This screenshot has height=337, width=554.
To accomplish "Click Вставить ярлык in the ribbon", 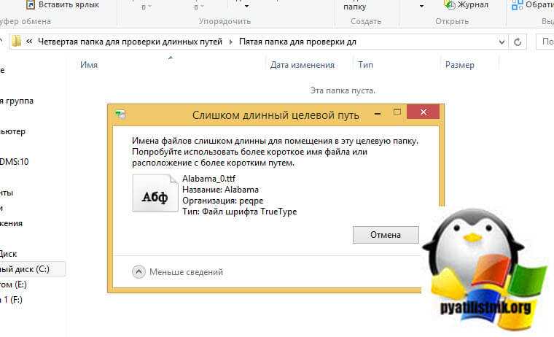I will pyautogui.click(x=63, y=4).
